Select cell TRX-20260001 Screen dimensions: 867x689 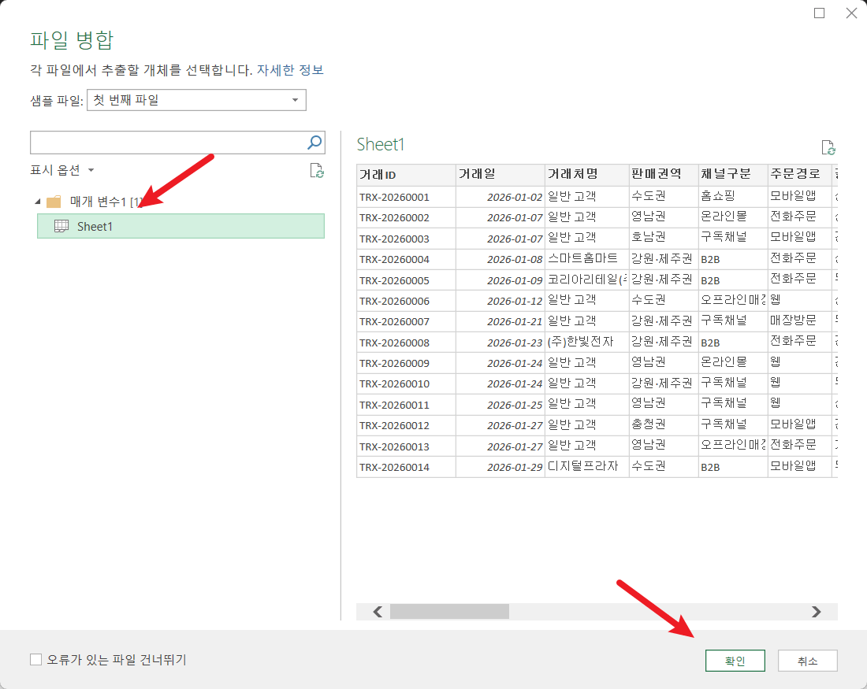pyautogui.click(x=407, y=197)
